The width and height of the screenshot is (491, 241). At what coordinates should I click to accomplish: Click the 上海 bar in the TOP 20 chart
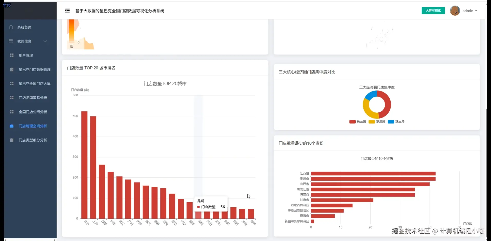point(93,167)
